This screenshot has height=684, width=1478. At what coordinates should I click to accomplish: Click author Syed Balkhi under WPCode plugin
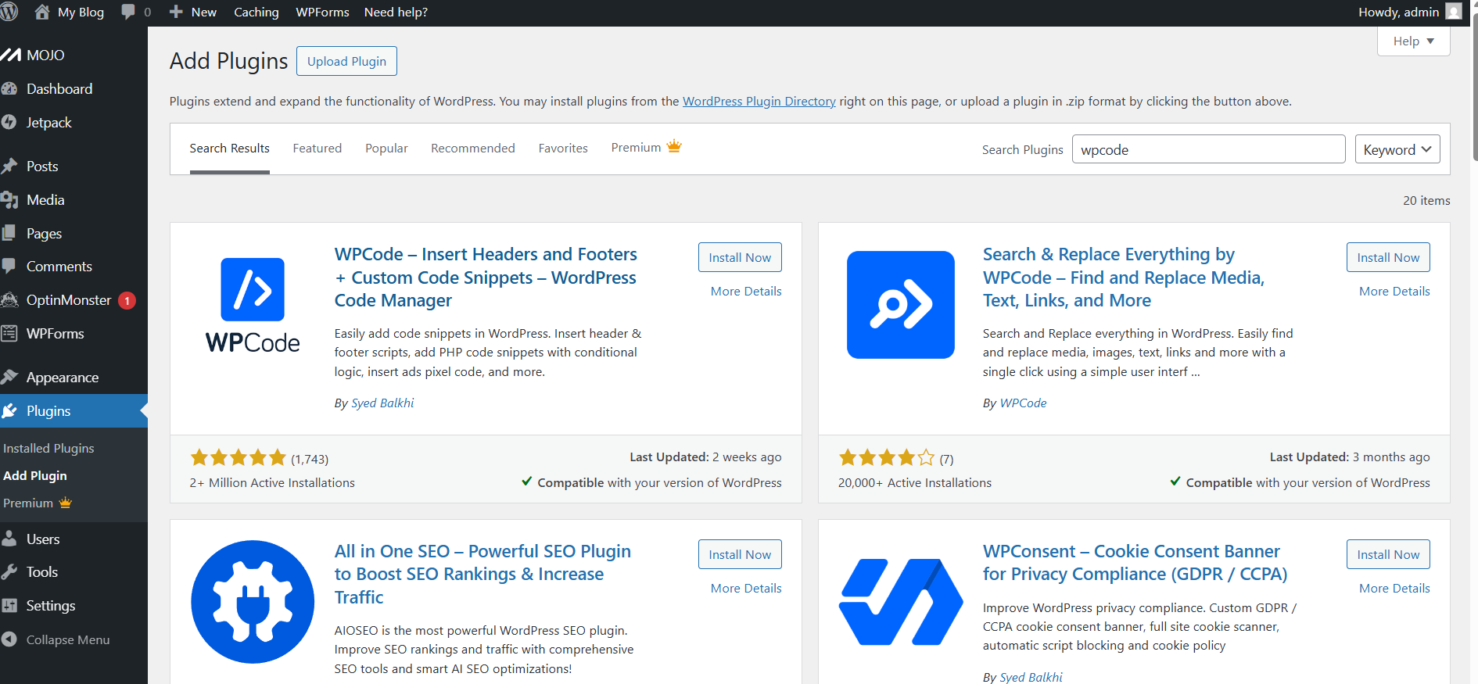tap(382, 403)
